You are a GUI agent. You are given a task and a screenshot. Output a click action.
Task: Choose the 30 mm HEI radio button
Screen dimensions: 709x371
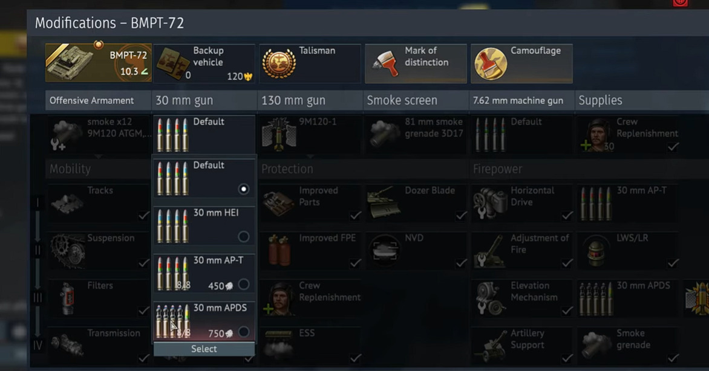pyautogui.click(x=243, y=236)
